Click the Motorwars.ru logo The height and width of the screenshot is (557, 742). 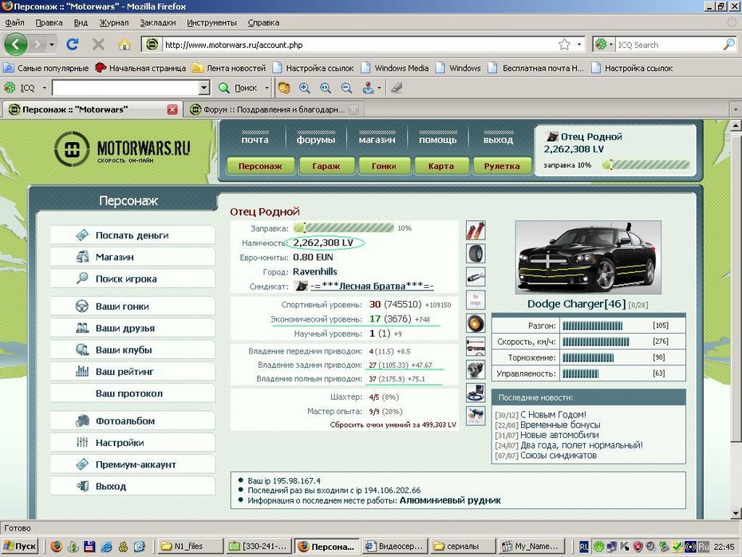tap(123, 149)
